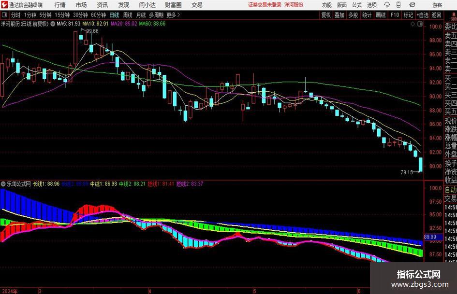Switch to 分时 period tab
Image resolution: width=457 pixels, height=294 pixels.
click(x=16, y=15)
